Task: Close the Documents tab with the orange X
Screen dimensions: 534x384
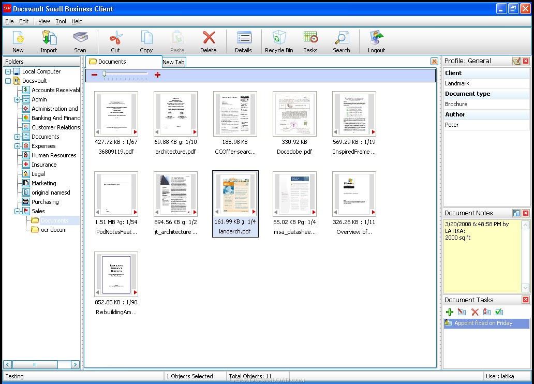Action: pos(434,62)
